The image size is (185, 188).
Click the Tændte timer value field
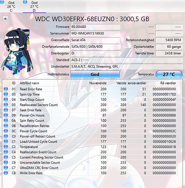(x=169, y=53)
